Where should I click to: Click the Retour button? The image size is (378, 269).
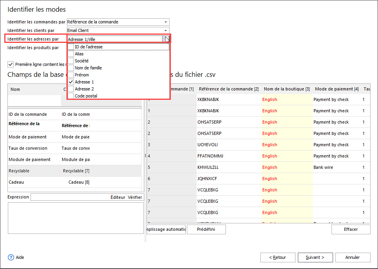(x=278, y=257)
